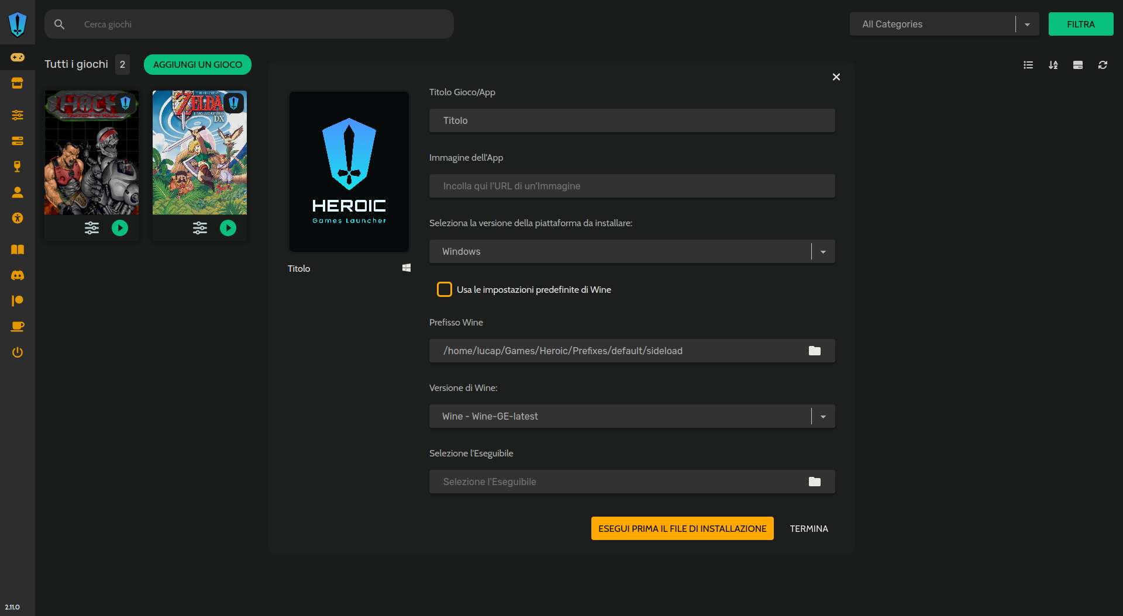Viewport: 1123px width, 616px height.
Task: Enable Usa le impostazioni predefinite di Wine checkbox
Action: tap(445, 289)
